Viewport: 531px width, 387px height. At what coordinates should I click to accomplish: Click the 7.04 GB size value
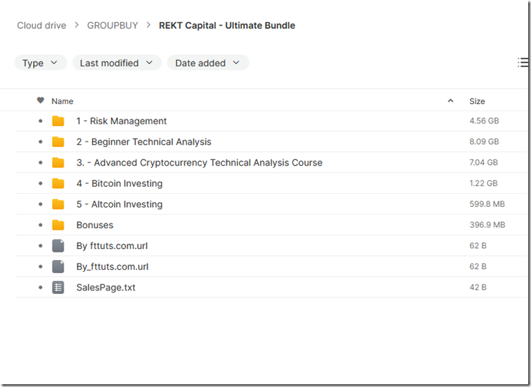483,162
